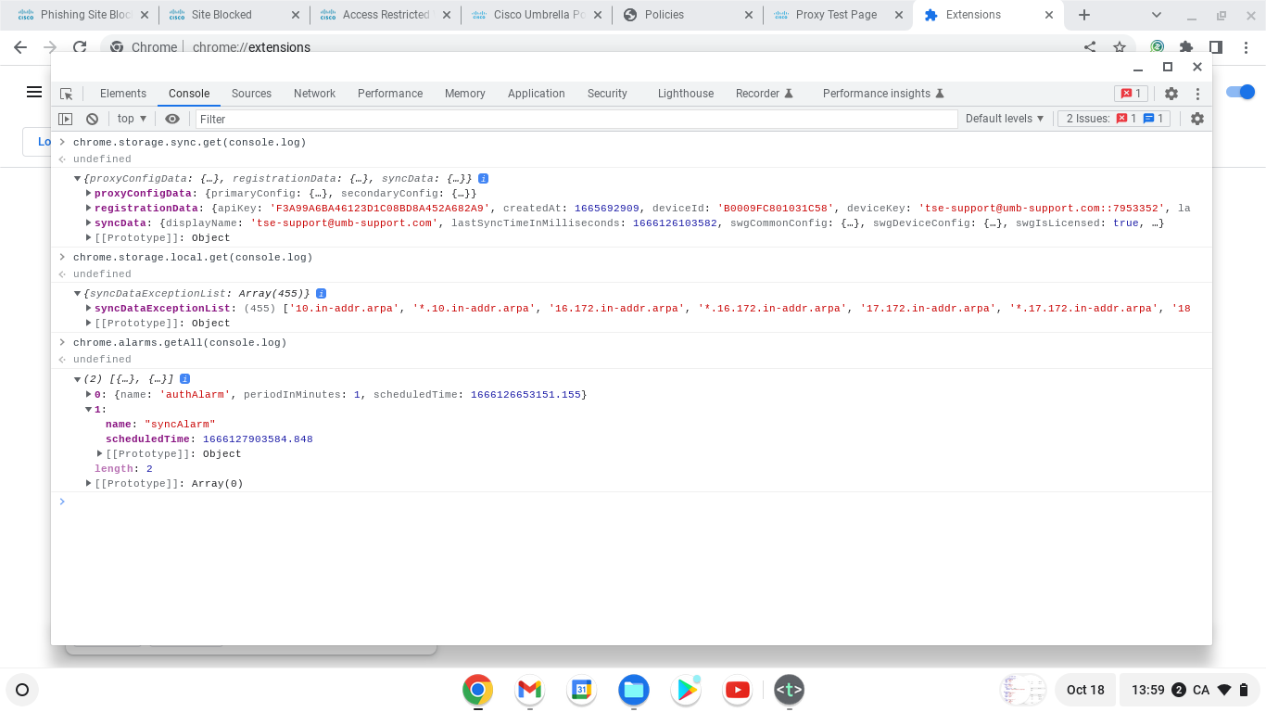Open Chrome's three-dot menu
Viewport: 1266px width, 712px height.
click(x=1245, y=47)
